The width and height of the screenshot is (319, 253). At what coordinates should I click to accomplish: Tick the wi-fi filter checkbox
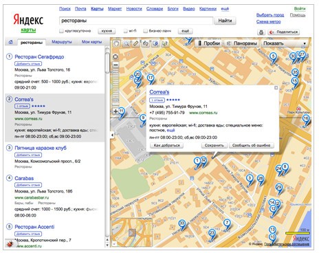pyautogui.click(x=125, y=31)
